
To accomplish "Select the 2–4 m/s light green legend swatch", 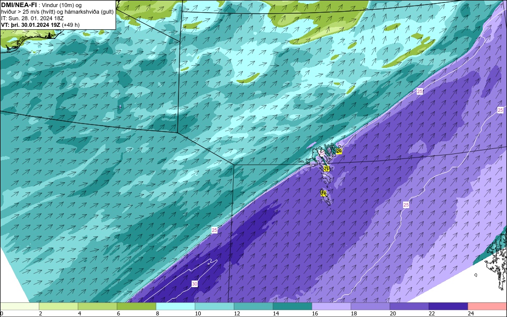I will click(x=58, y=306).
